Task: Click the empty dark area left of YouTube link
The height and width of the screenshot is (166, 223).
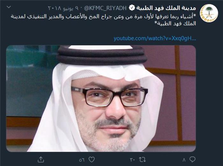Action: click(x=60, y=38)
